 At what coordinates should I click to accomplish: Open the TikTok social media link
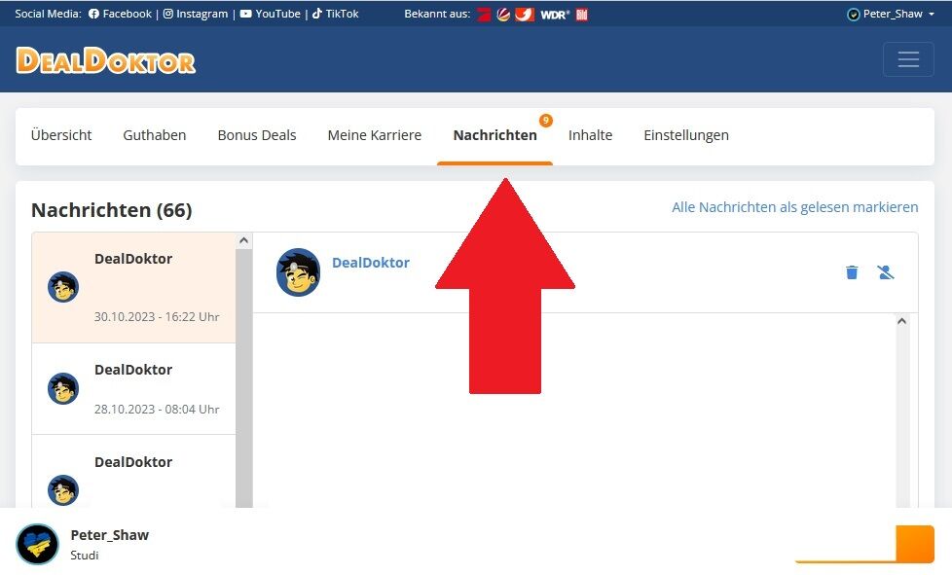[x=336, y=14]
